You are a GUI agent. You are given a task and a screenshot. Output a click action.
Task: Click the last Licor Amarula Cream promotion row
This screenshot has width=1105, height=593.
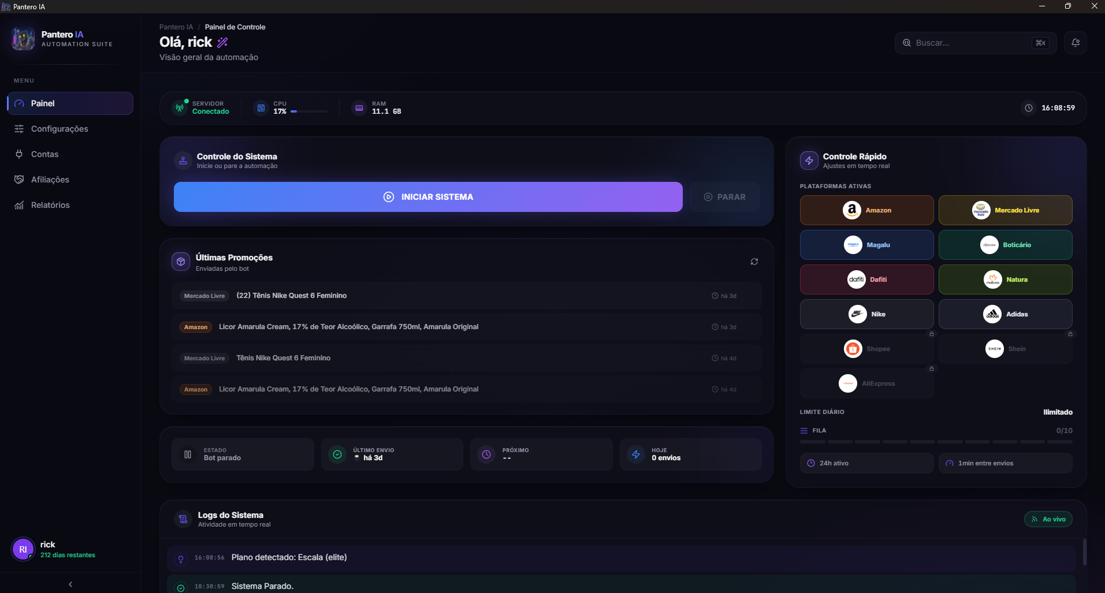[466, 389]
